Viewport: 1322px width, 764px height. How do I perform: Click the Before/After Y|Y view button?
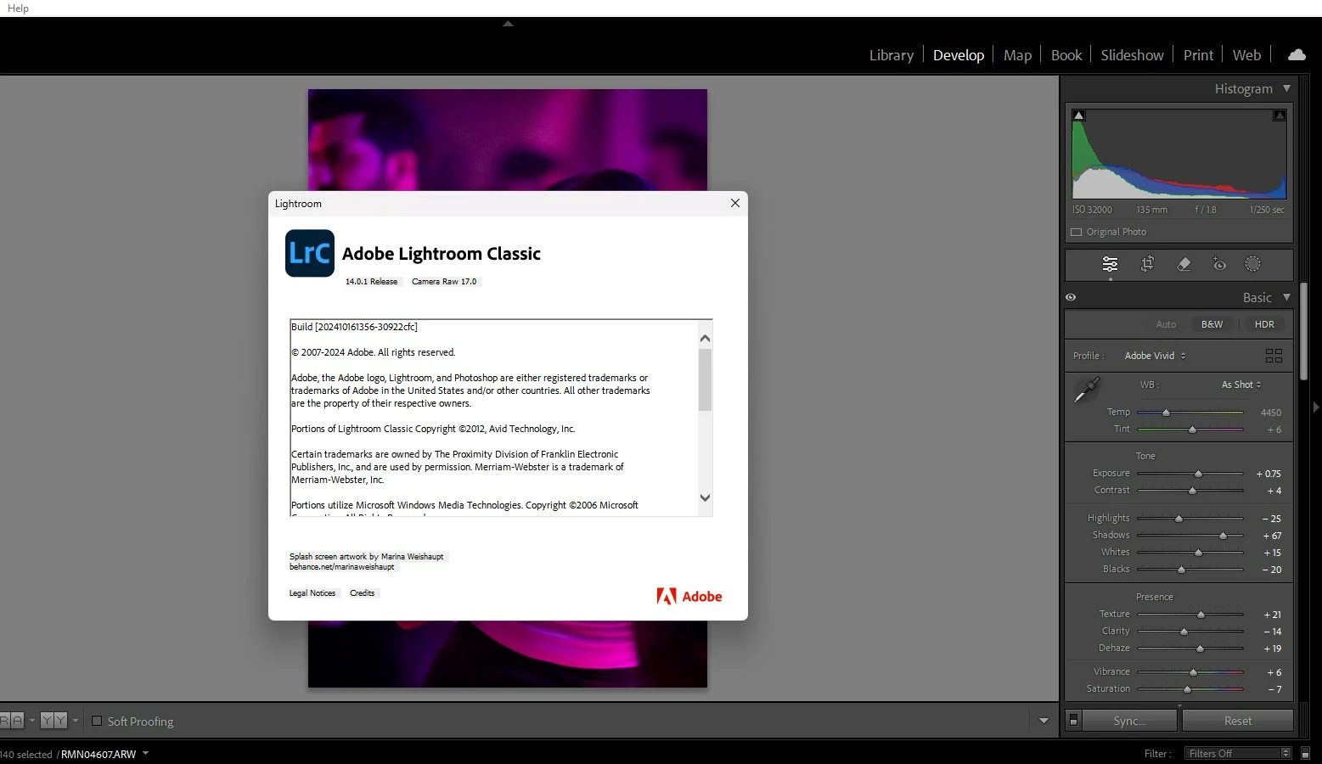[x=53, y=721]
